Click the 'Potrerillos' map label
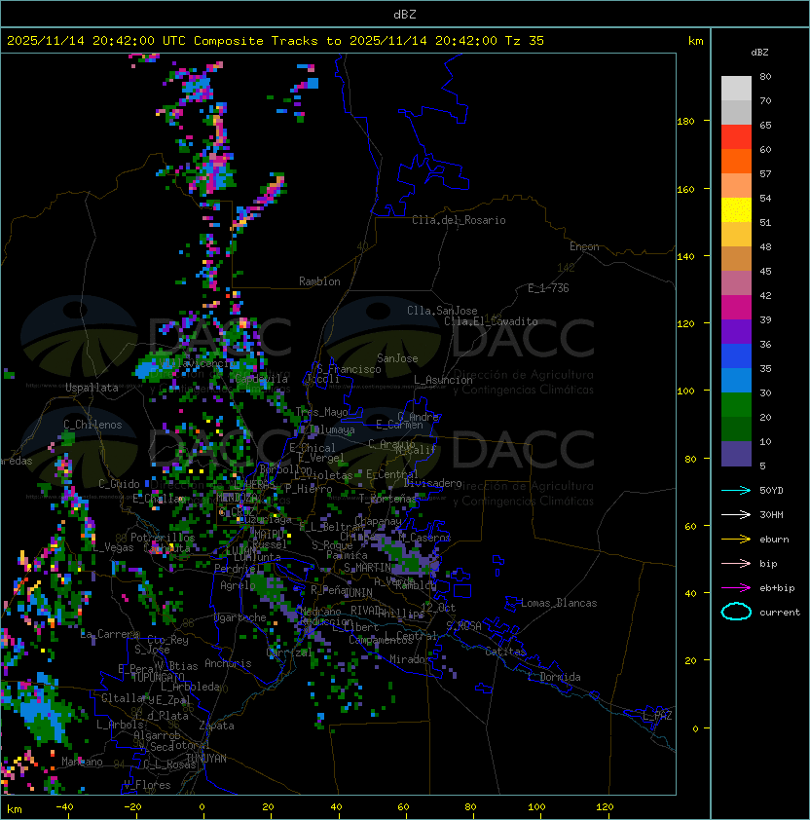Image resolution: width=810 pixels, height=820 pixels. coord(163,537)
